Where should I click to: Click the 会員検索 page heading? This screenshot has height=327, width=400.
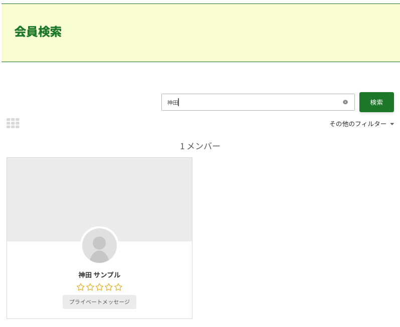(x=38, y=32)
